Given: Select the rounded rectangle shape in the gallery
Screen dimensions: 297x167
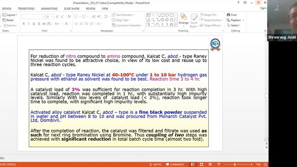Looking at the screenshot, I should 171,15.
